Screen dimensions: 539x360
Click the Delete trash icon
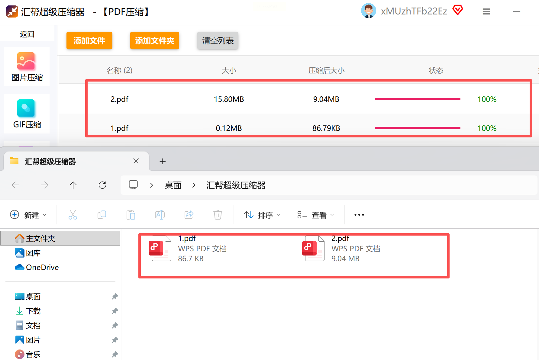[x=218, y=215]
